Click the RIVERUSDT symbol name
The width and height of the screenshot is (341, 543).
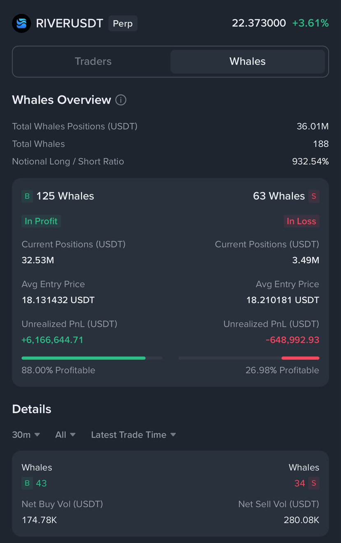point(70,23)
